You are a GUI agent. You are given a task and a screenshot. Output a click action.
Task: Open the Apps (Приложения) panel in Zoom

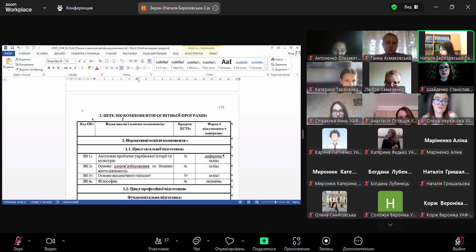tap(297, 244)
